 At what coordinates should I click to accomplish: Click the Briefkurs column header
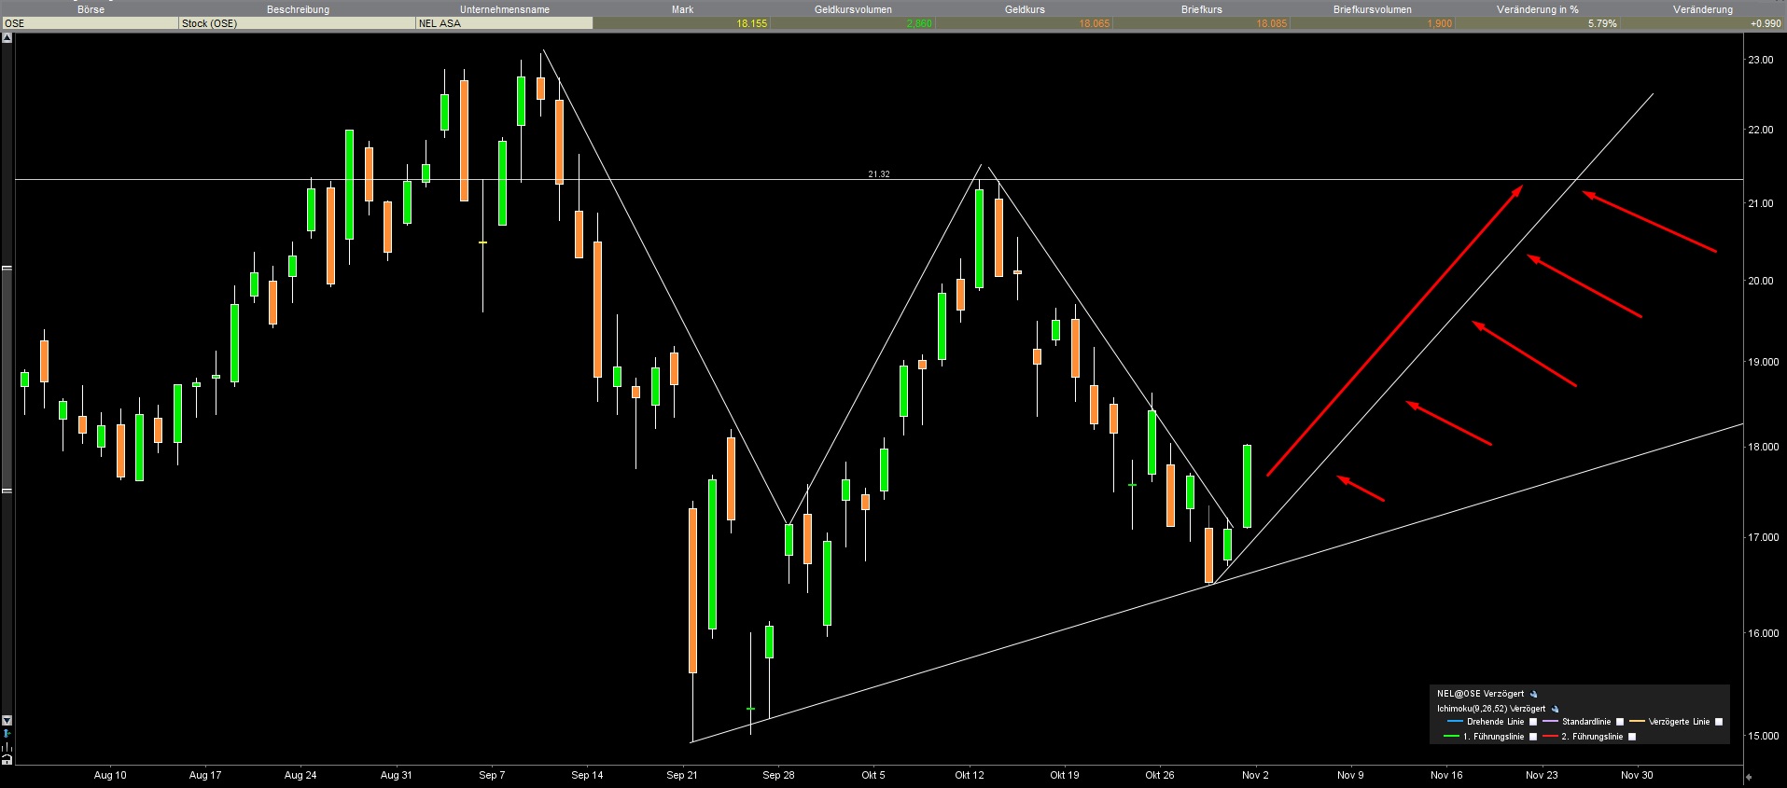1201,9
